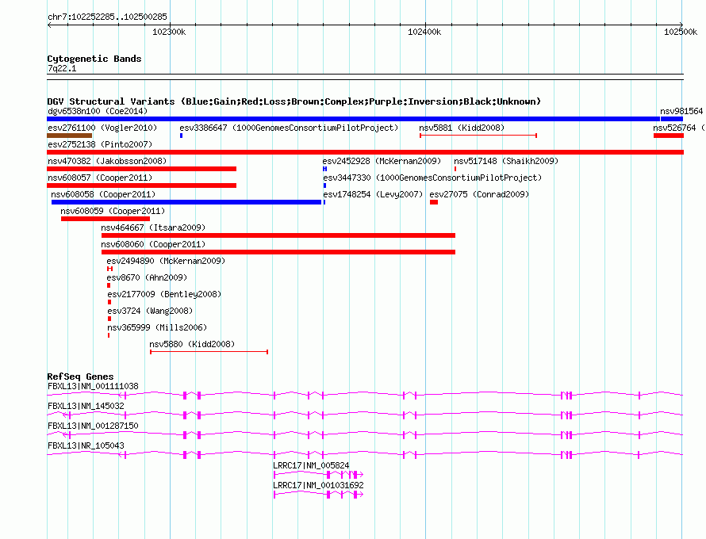This screenshot has width=706, height=539.
Task: Select FBXL13 NM_001111038 transcript line
Action: pos(365,395)
